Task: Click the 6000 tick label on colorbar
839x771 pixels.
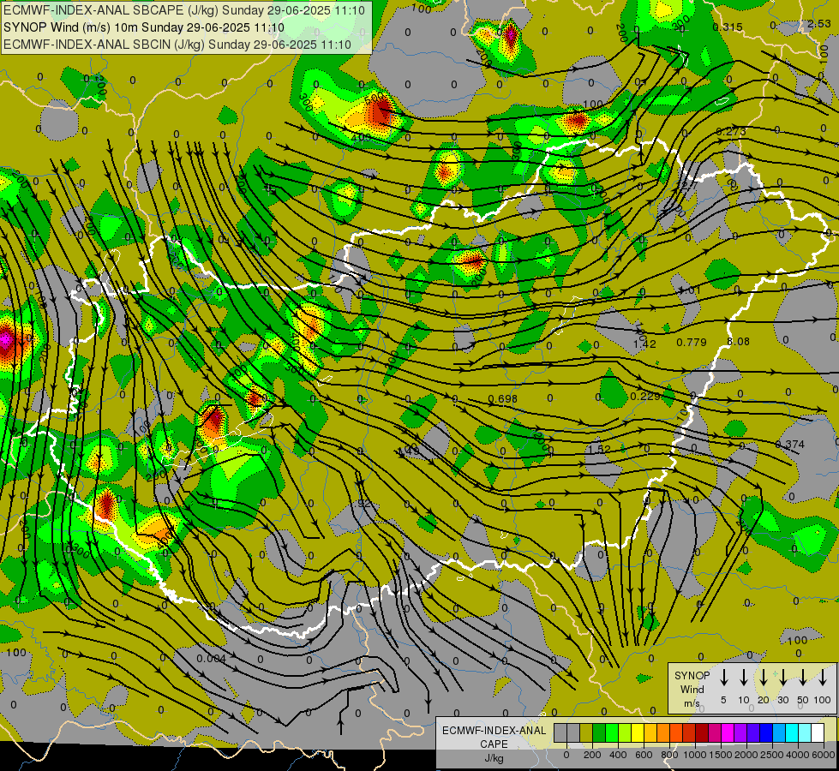Action: tap(824, 755)
